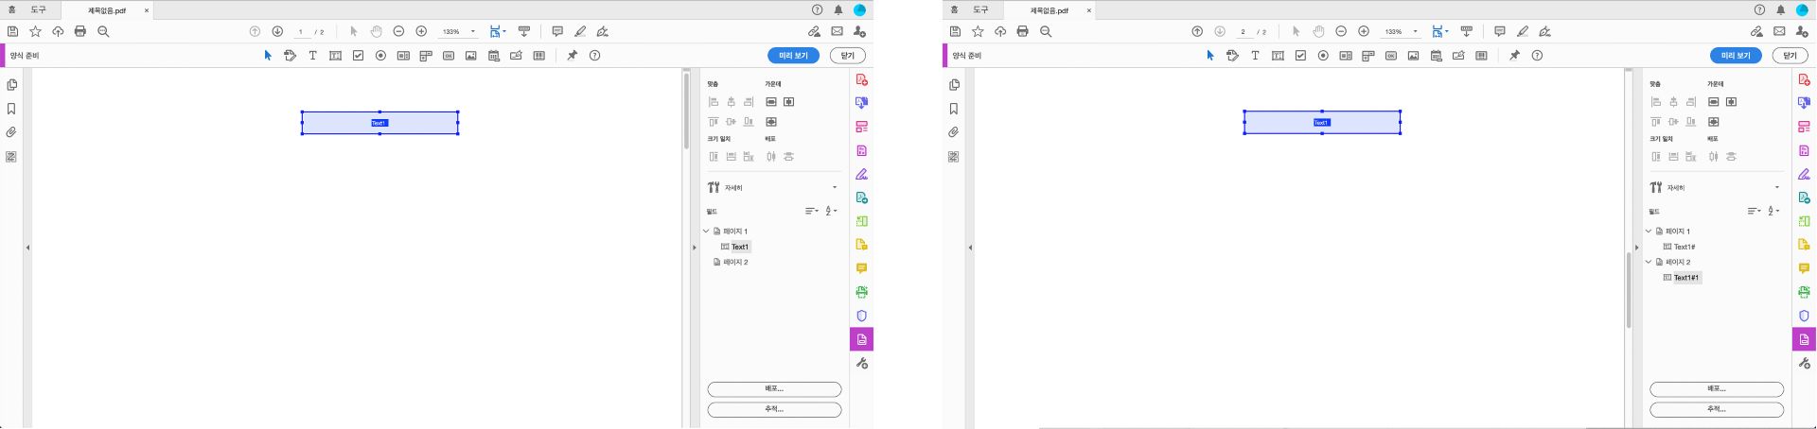Click the 닫기 button in the left window
Viewport: 1817px width, 429px height.
pyautogui.click(x=848, y=56)
